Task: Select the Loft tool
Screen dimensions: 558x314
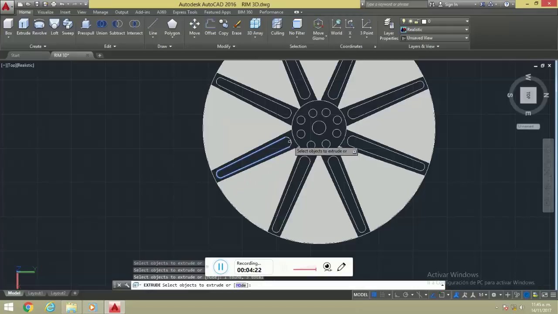Action: click(54, 27)
